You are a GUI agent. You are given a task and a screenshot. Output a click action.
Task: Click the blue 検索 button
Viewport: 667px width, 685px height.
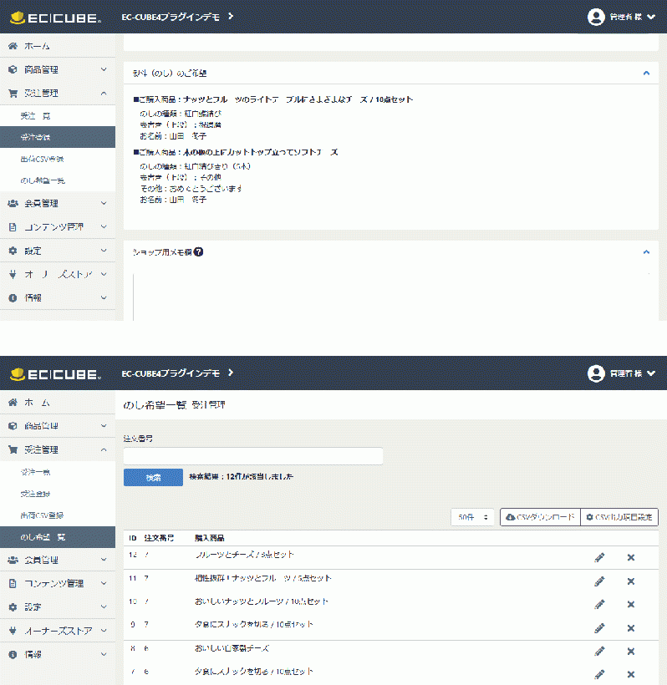(x=153, y=478)
